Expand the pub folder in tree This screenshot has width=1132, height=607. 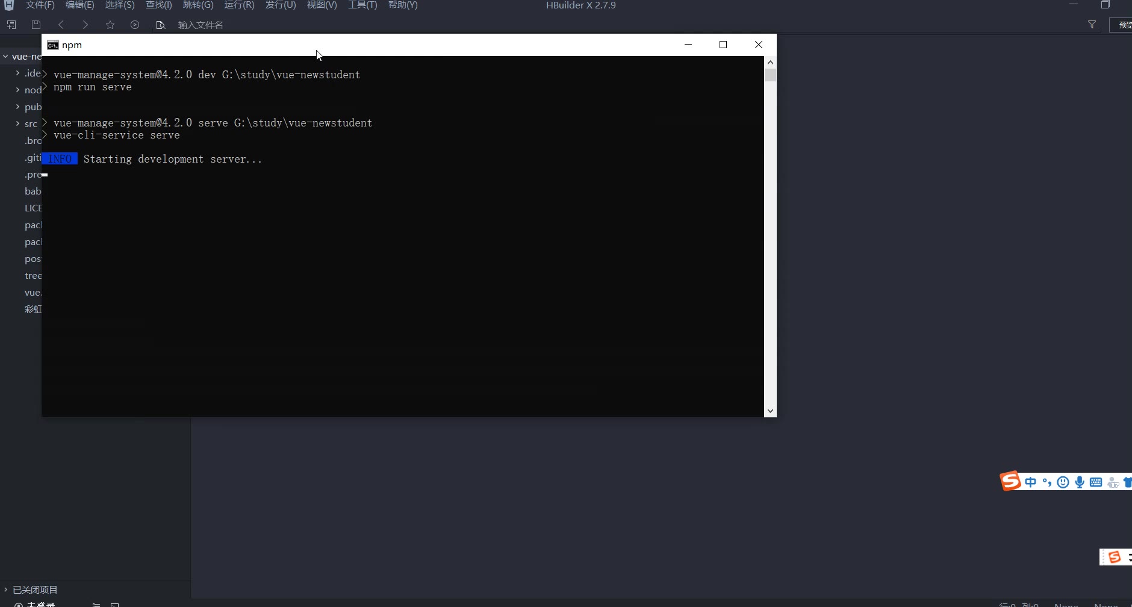coord(17,107)
